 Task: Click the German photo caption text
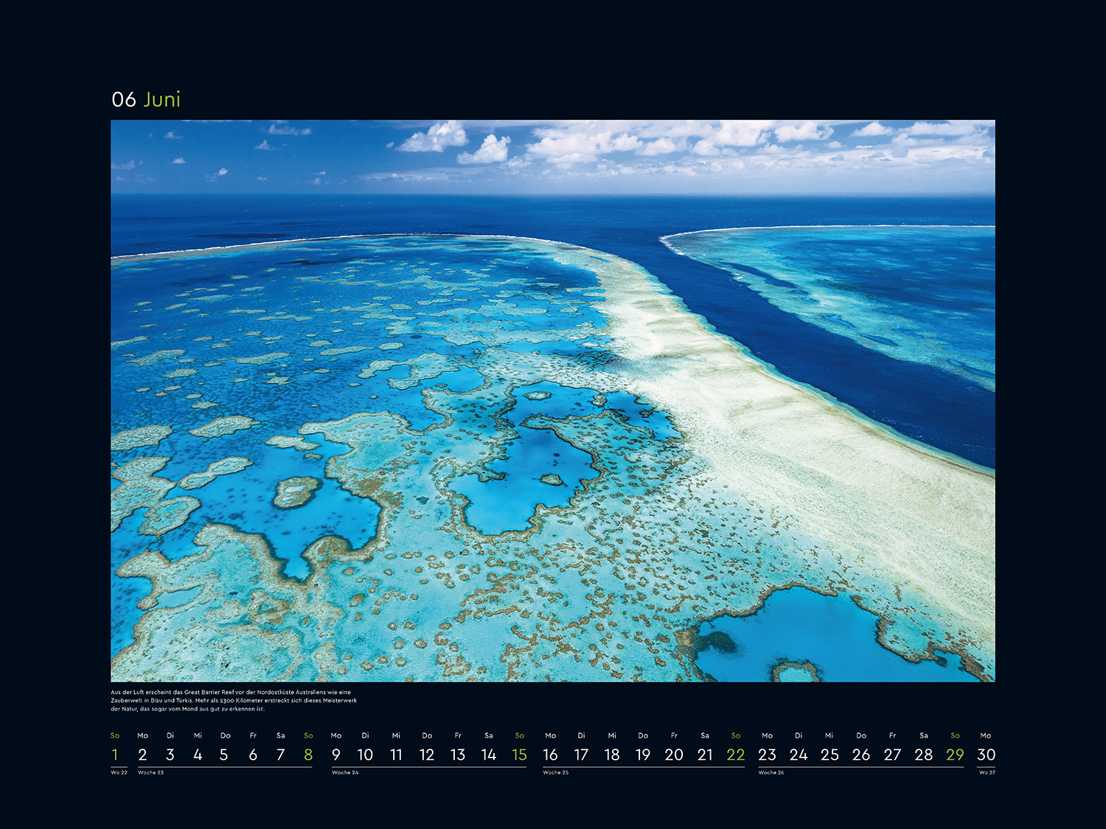(x=234, y=700)
